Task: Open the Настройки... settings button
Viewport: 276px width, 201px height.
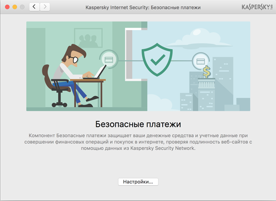Action: [138, 181]
